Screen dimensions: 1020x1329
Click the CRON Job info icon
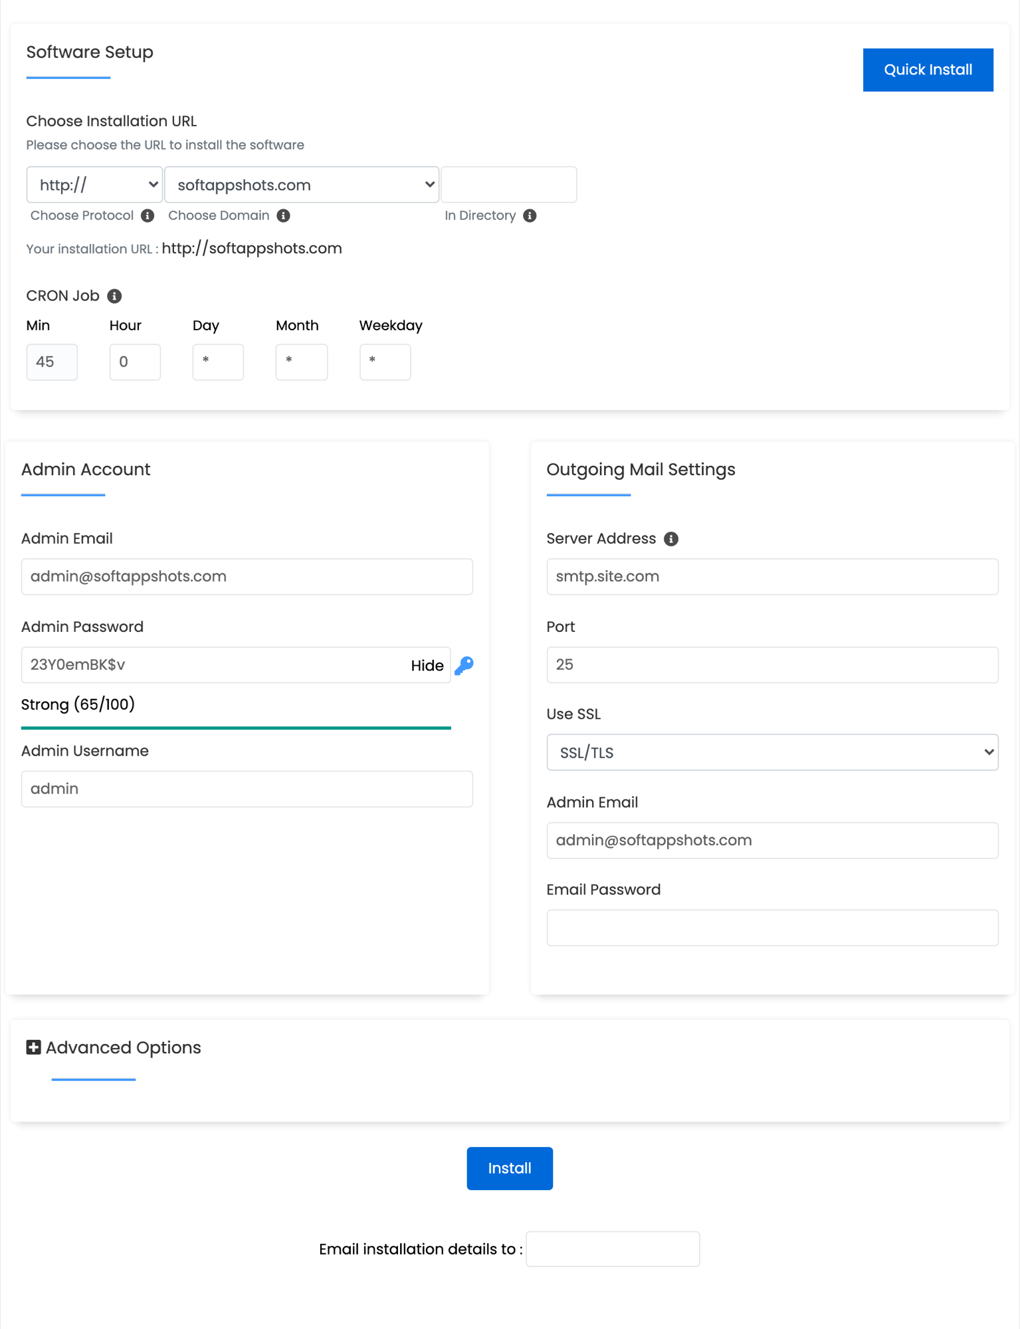(114, 296)
